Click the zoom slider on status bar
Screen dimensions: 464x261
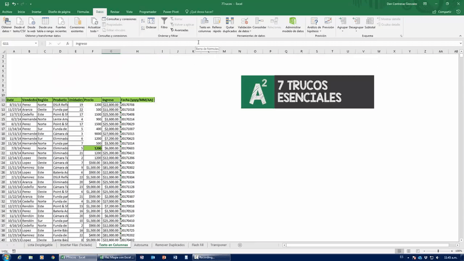(x=438, y=251)
